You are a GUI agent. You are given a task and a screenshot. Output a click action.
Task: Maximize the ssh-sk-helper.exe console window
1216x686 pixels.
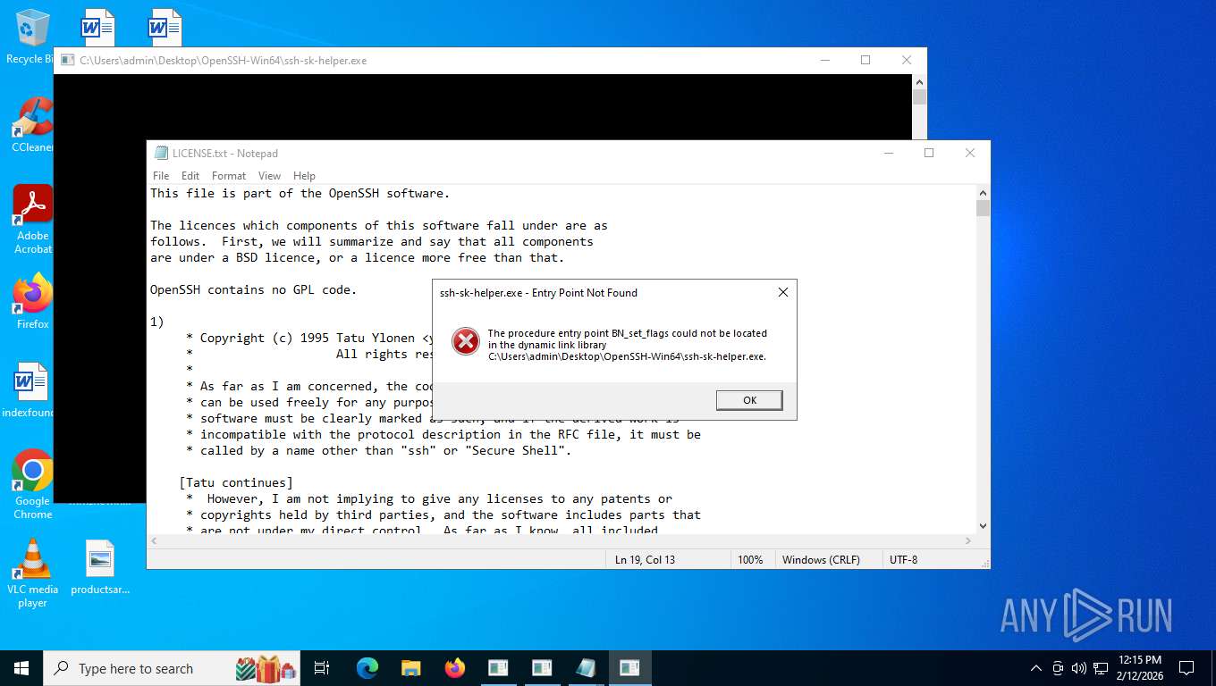[x=866, y=60]
